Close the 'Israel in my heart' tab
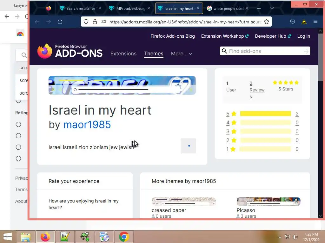This screenshot has width=325, height=243. coord(198,8)
